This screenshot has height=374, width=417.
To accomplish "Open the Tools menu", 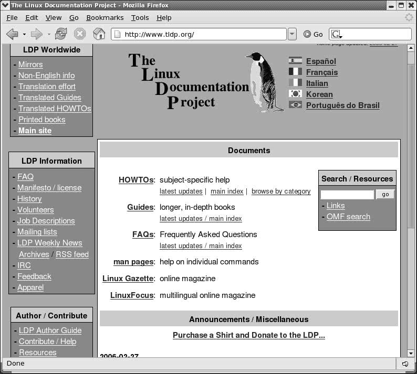I will click(140, 18).
